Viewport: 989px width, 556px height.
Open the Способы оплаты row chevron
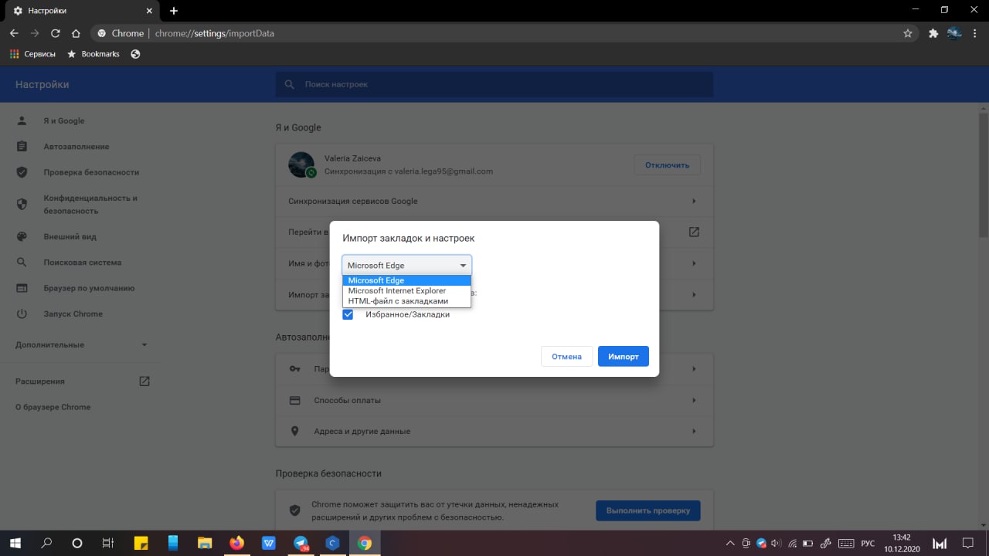pos(694,400)
